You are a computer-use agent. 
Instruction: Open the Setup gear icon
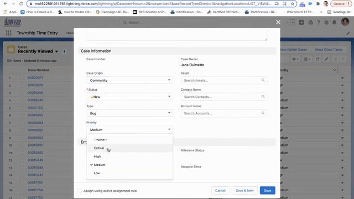coord(326,22)
